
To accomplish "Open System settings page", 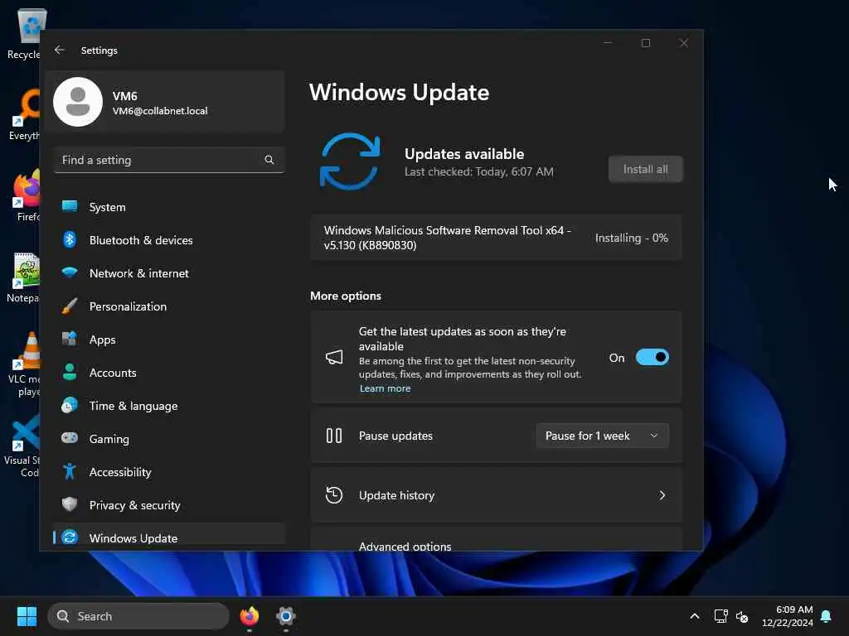I will [x=169, y=206].
